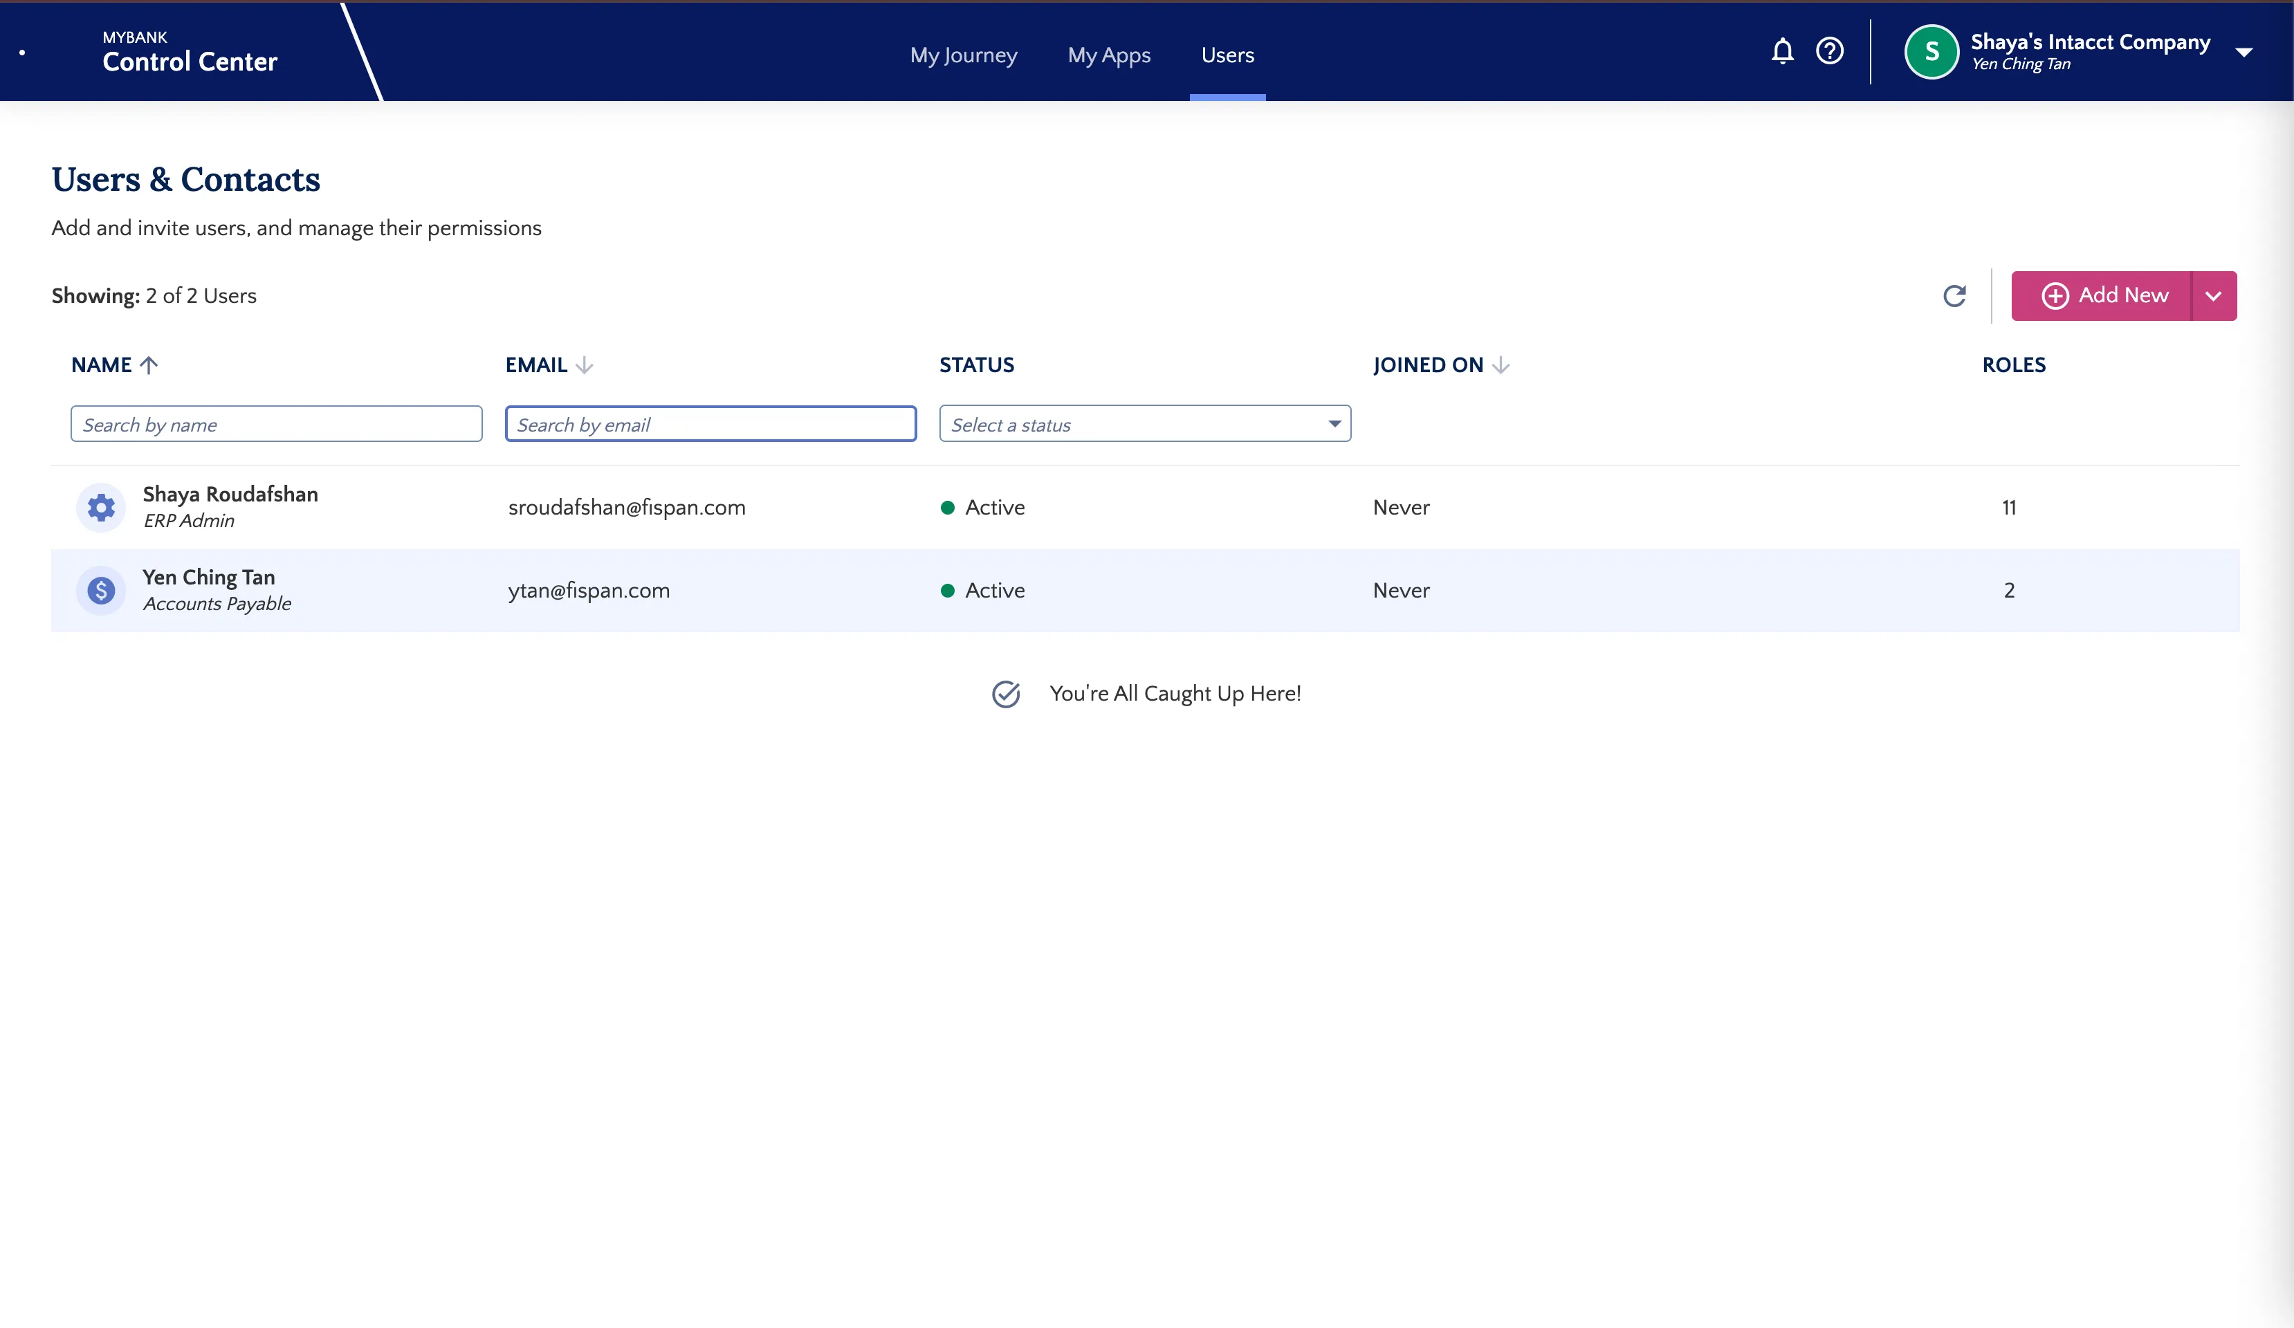The height and width of the screenshot is (1328, 2294).
Task: Click the Add New button
Action: point(2101,296)
